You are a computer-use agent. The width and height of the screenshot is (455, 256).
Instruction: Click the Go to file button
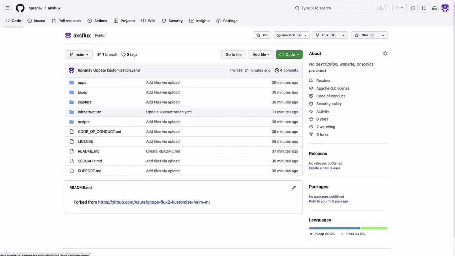(234, 54)
